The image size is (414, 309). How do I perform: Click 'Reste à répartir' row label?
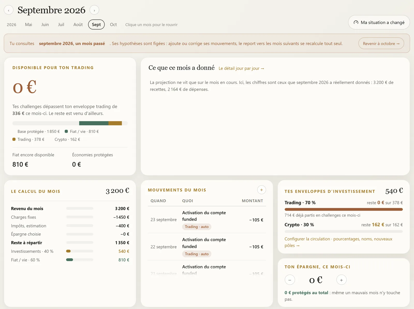click(x=26, y=243)
